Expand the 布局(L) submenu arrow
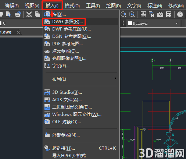Image resolution: width=186 pixels, height=159 pixels. coord(115,78)
